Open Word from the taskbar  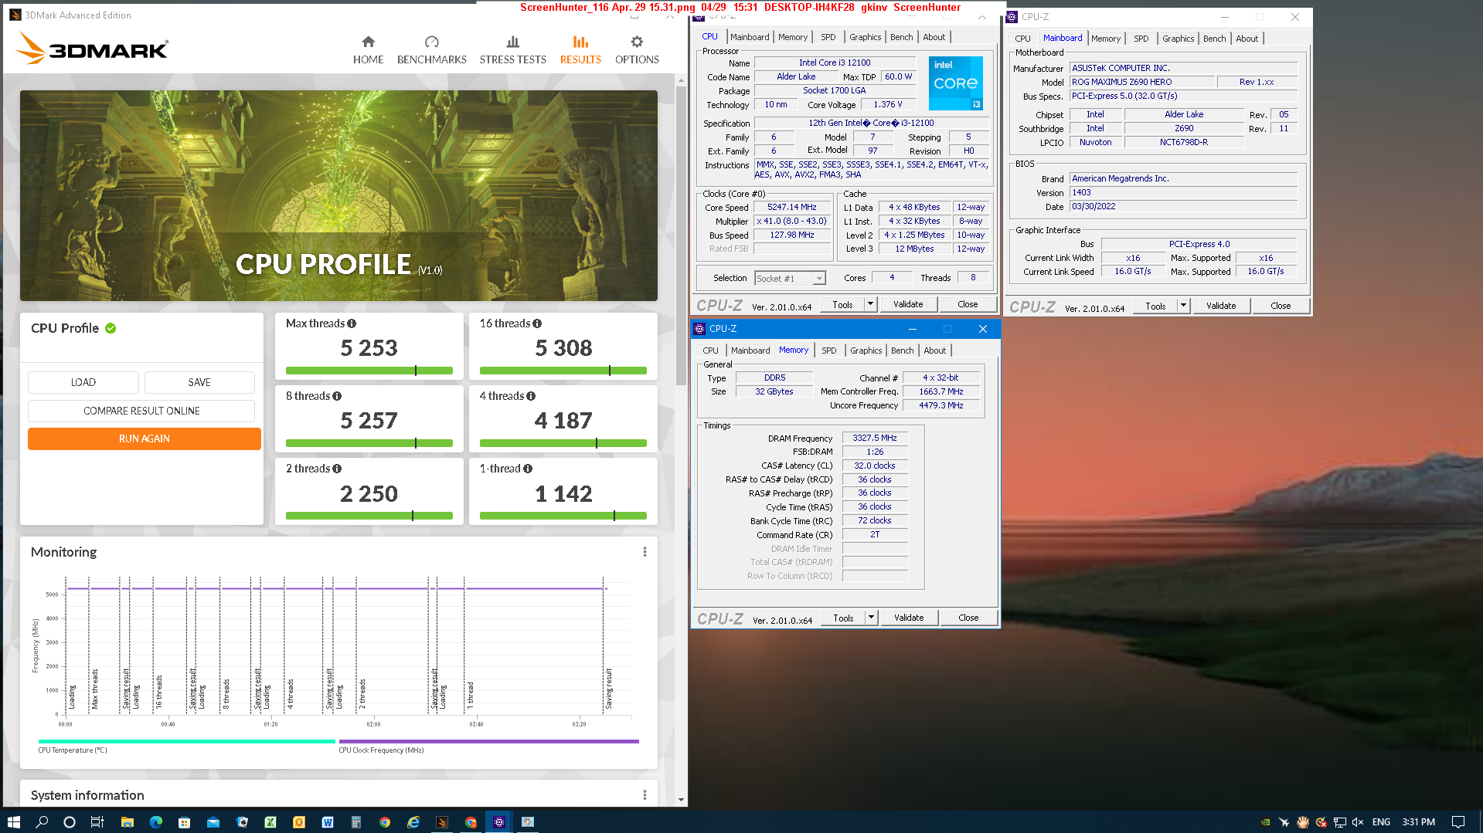328,822
